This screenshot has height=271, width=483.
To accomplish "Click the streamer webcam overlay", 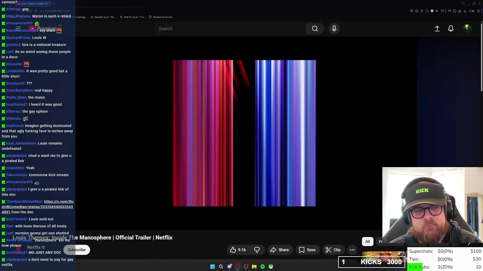I will tap(432, 206).
